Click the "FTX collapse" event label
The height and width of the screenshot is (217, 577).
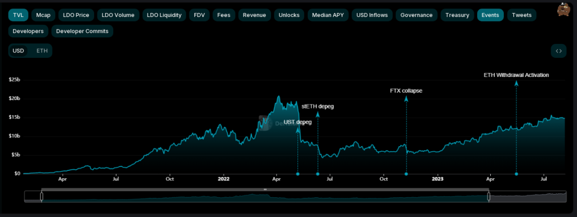[406, 91]
